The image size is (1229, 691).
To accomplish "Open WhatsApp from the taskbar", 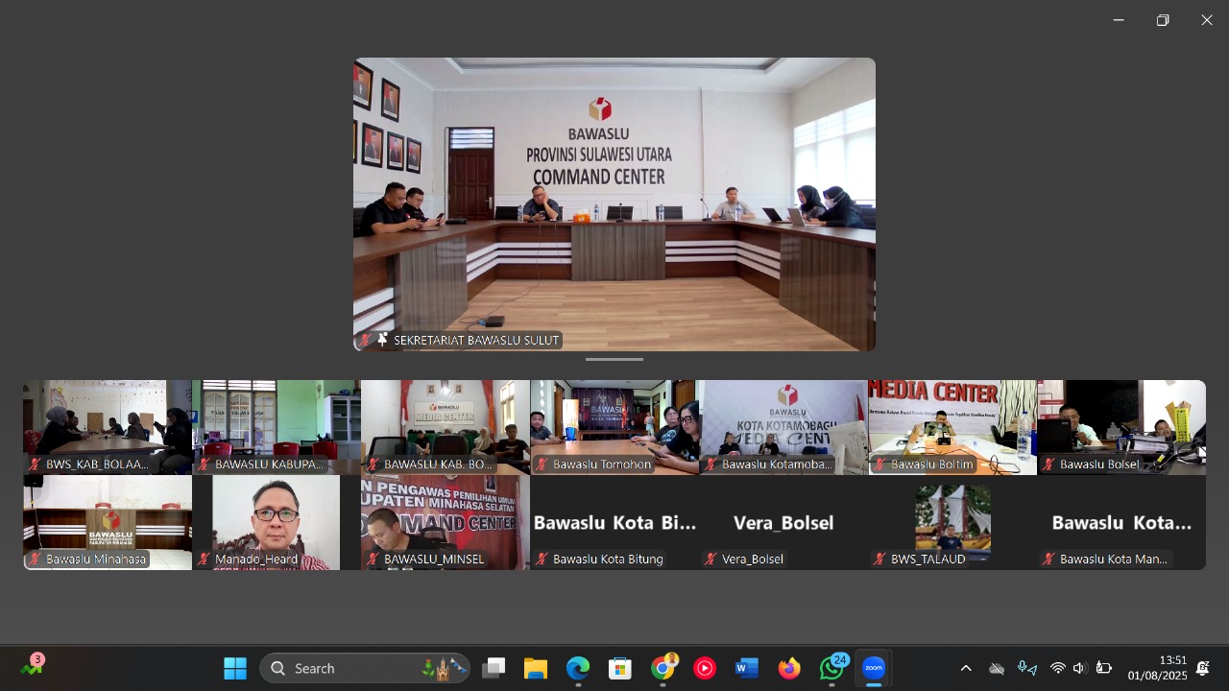I will [831, 668].
